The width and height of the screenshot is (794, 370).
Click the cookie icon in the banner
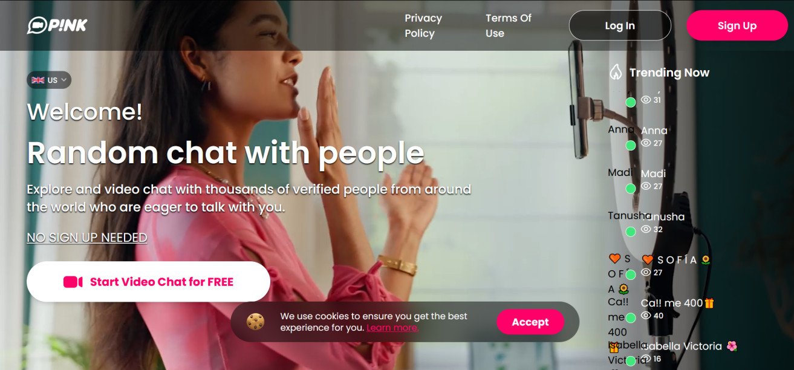click(x=255, y=322)
